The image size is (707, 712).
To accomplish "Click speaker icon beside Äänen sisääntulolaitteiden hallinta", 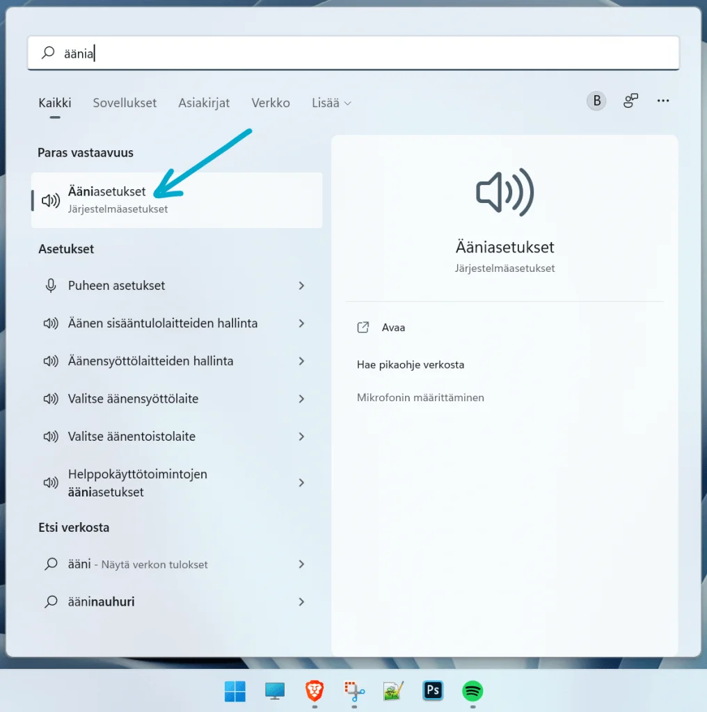I will [51, 323].
